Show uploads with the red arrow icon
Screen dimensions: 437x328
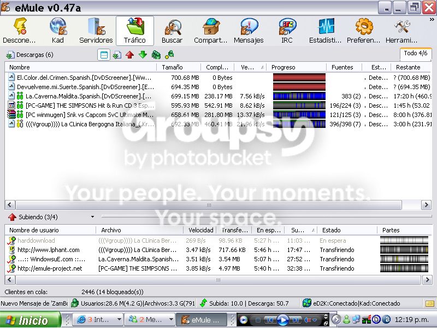(x=130, y=55)
